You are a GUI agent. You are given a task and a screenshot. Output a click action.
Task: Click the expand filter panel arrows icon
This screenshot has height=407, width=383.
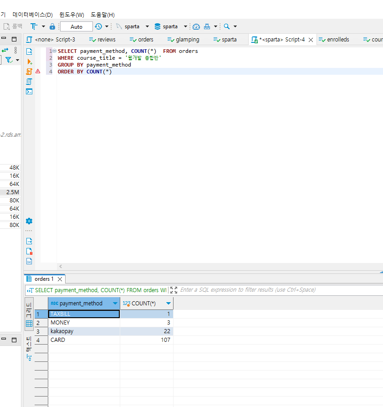(174, 290)
